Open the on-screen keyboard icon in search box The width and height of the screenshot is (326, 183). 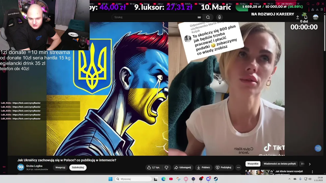coord(199,17)
